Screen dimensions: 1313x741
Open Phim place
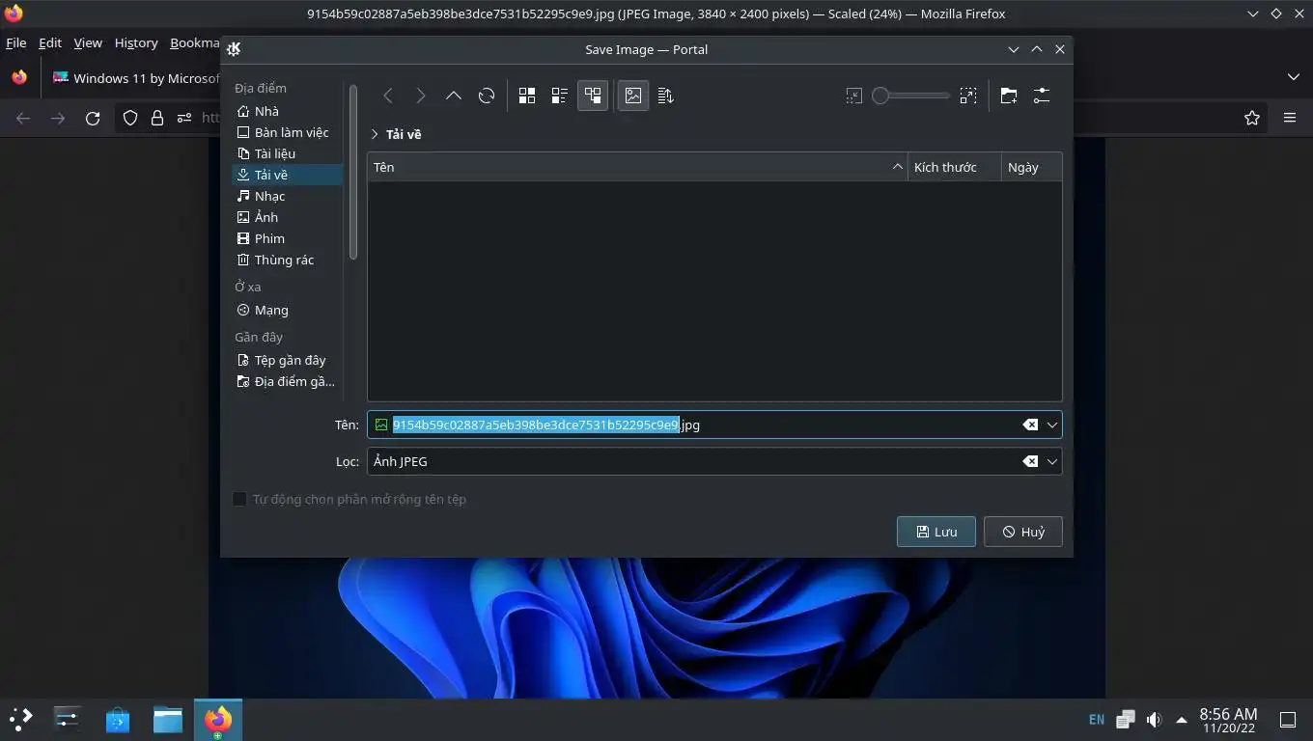287,238
